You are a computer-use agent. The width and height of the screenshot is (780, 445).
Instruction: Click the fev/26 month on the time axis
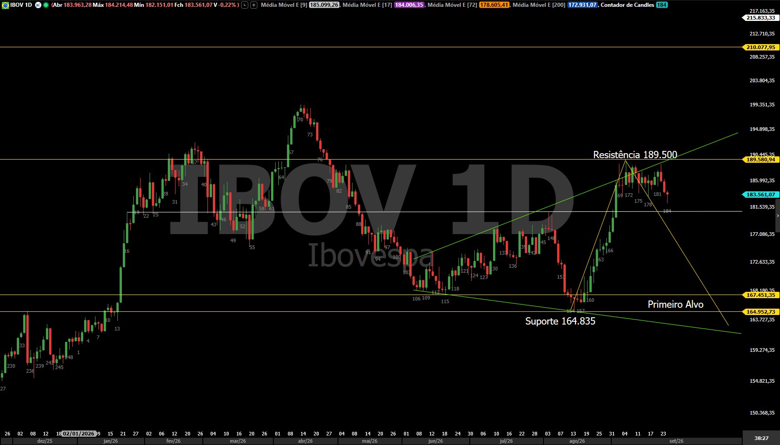point(173,441)
